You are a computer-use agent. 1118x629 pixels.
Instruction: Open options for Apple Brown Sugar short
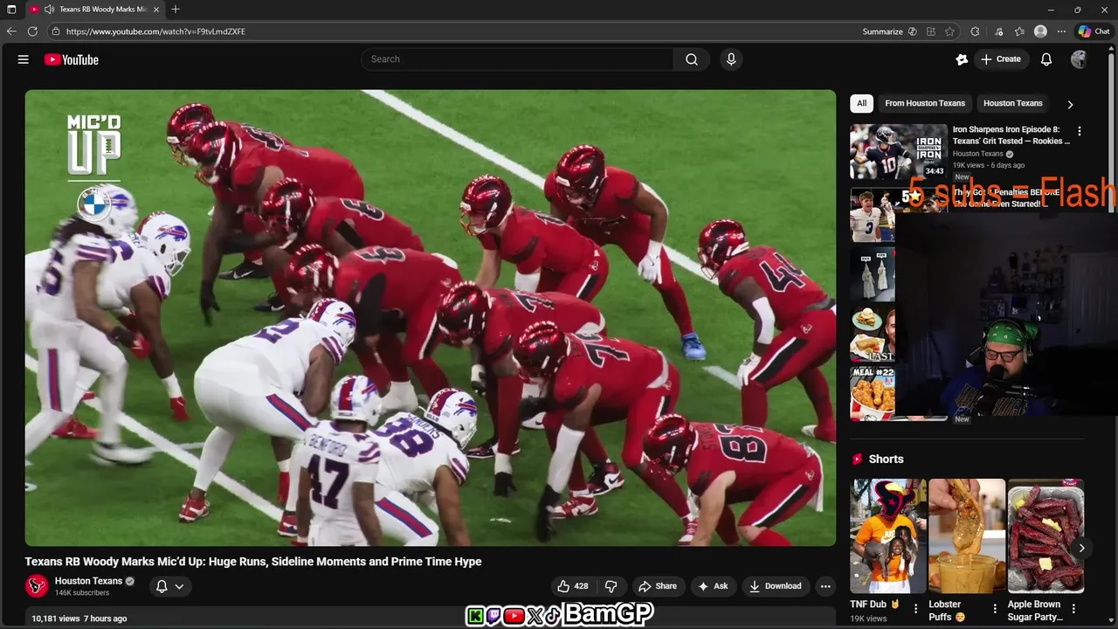pyautogui.click(x=1073, y=609)
